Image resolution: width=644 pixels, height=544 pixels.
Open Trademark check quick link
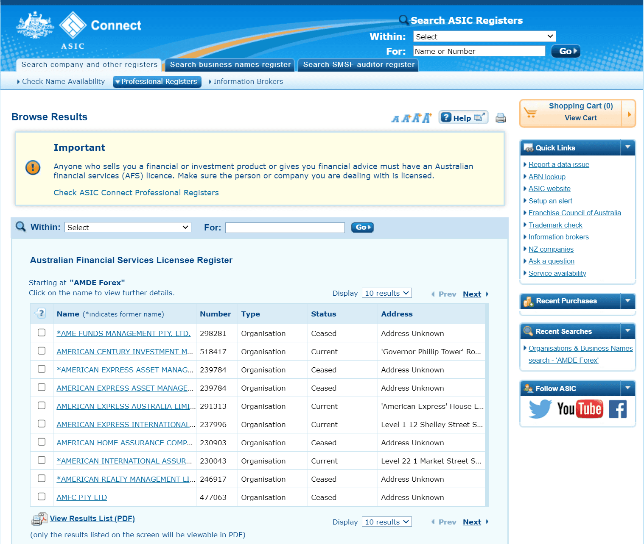(x=555, y=225)
